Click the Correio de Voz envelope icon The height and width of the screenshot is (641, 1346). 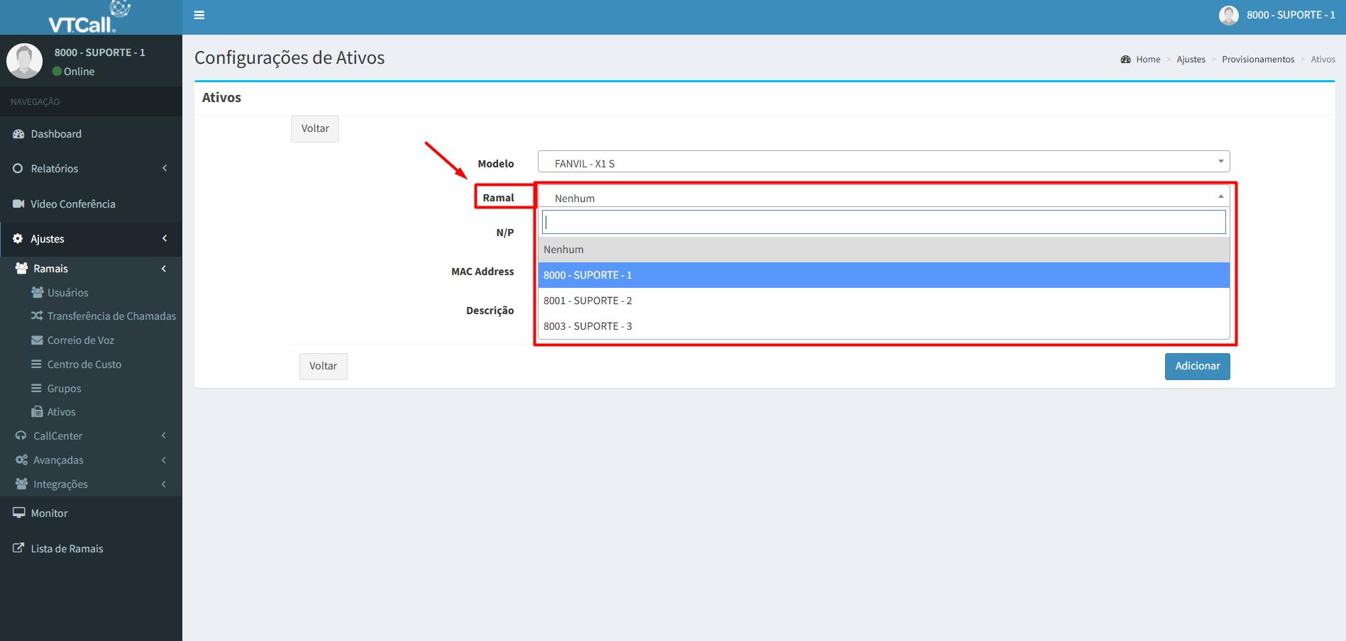pos(37,340)
